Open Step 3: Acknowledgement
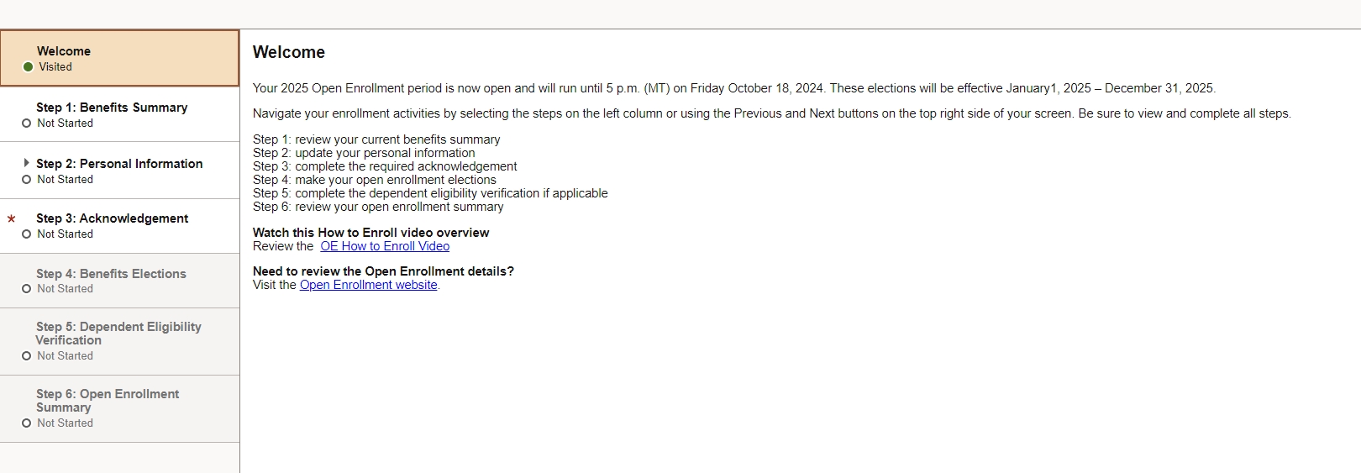This screenshot has width=1361, height=473. [112, 218]
